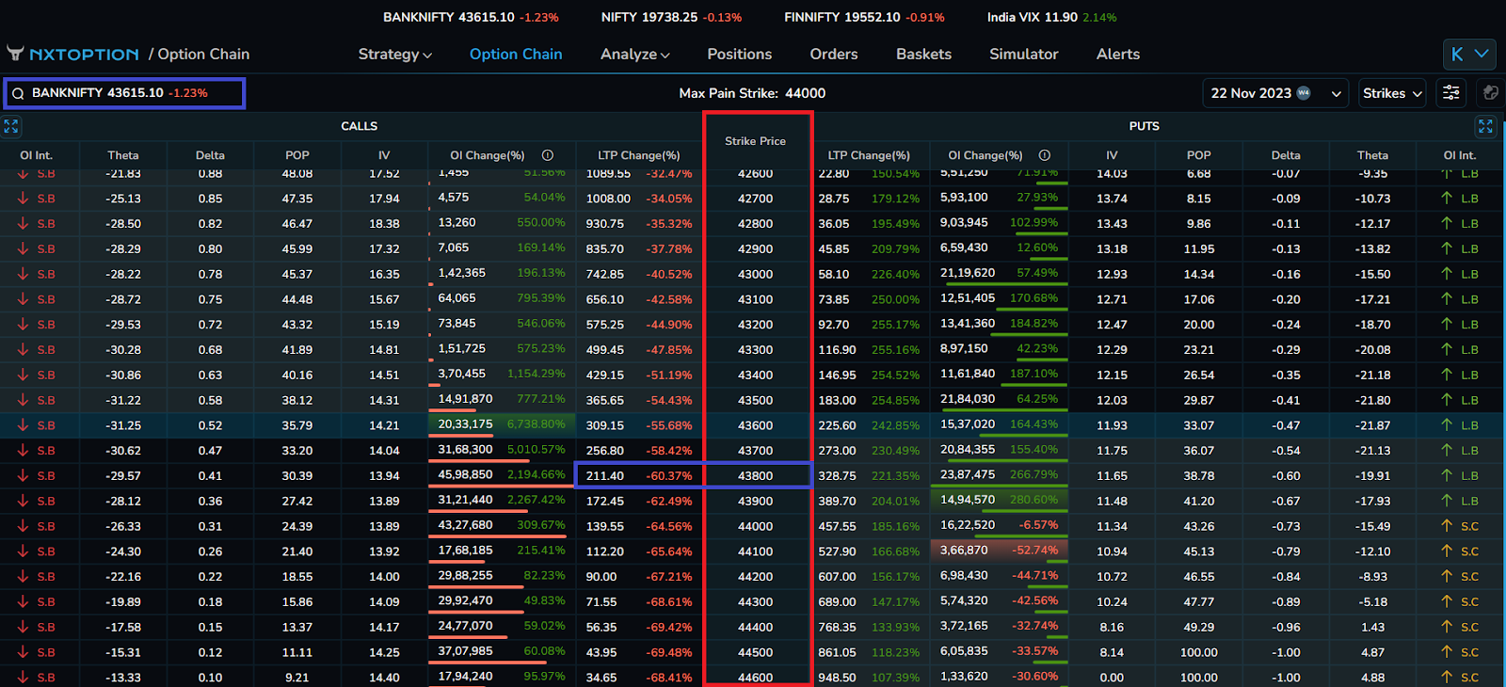The width and height of the screenshot is (1506, 687).
Task: Click the puts OI value 3,66,870
Action: coord(964,550)
